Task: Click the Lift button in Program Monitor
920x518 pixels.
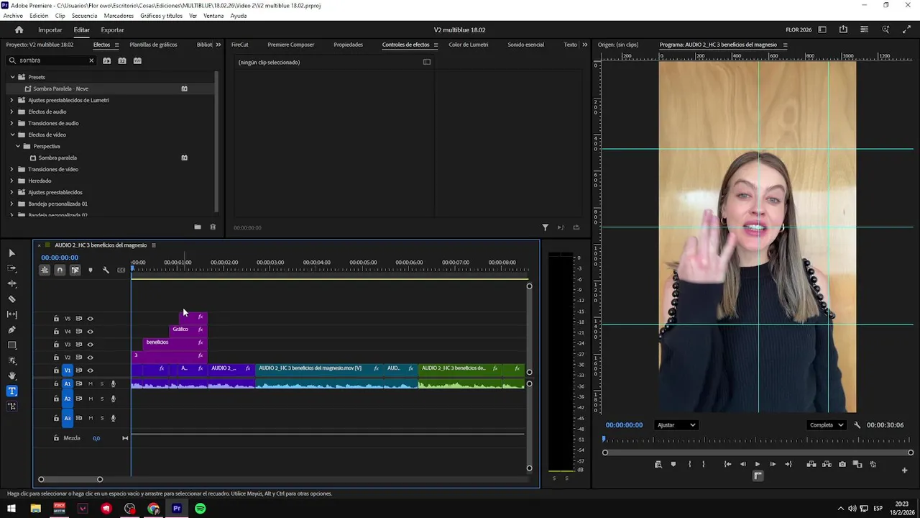Action: pyautogui.click(x=811, y=464)
